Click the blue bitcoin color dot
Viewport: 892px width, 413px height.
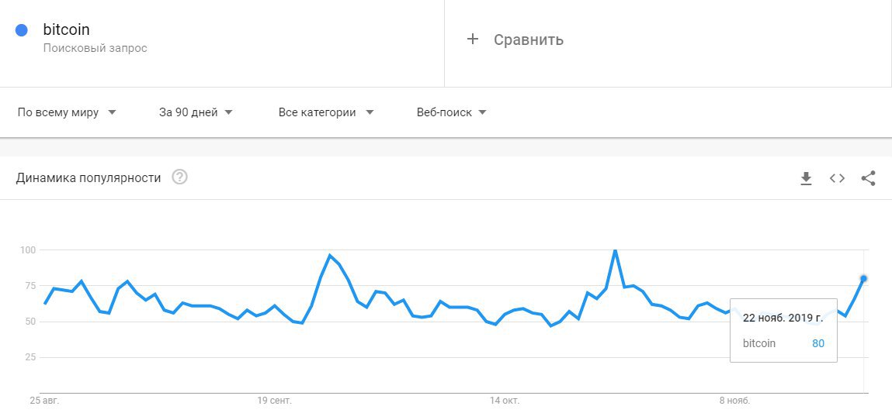pyautogui.click(x=22, y=30)
